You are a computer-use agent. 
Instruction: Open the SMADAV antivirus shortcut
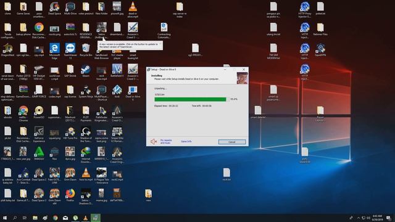click(x=39, y=154)
